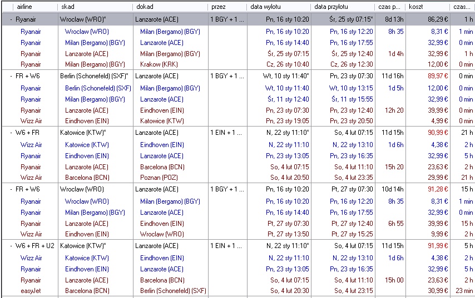Sort by the airline column header
Screen dimensions: 475x298
pyautogui.click(x=35, y=7)
